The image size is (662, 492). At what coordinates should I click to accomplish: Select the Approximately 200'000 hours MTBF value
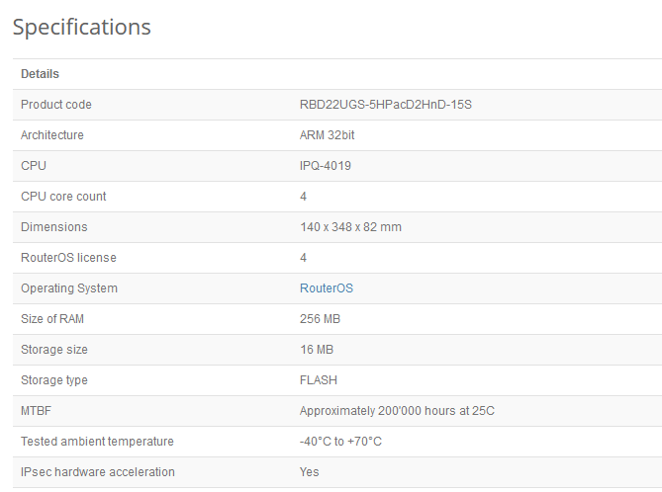coord(397,411)
